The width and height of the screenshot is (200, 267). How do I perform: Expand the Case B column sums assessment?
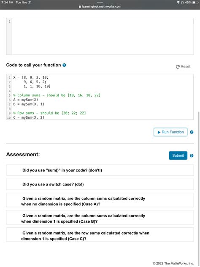click(x=100, y=218)
